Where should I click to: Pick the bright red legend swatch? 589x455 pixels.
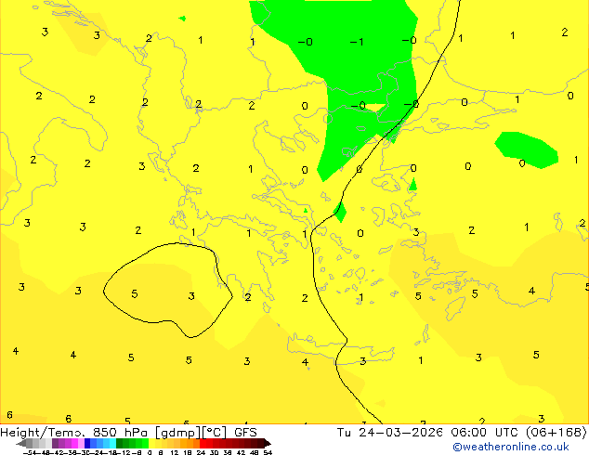tap(203, 443)
